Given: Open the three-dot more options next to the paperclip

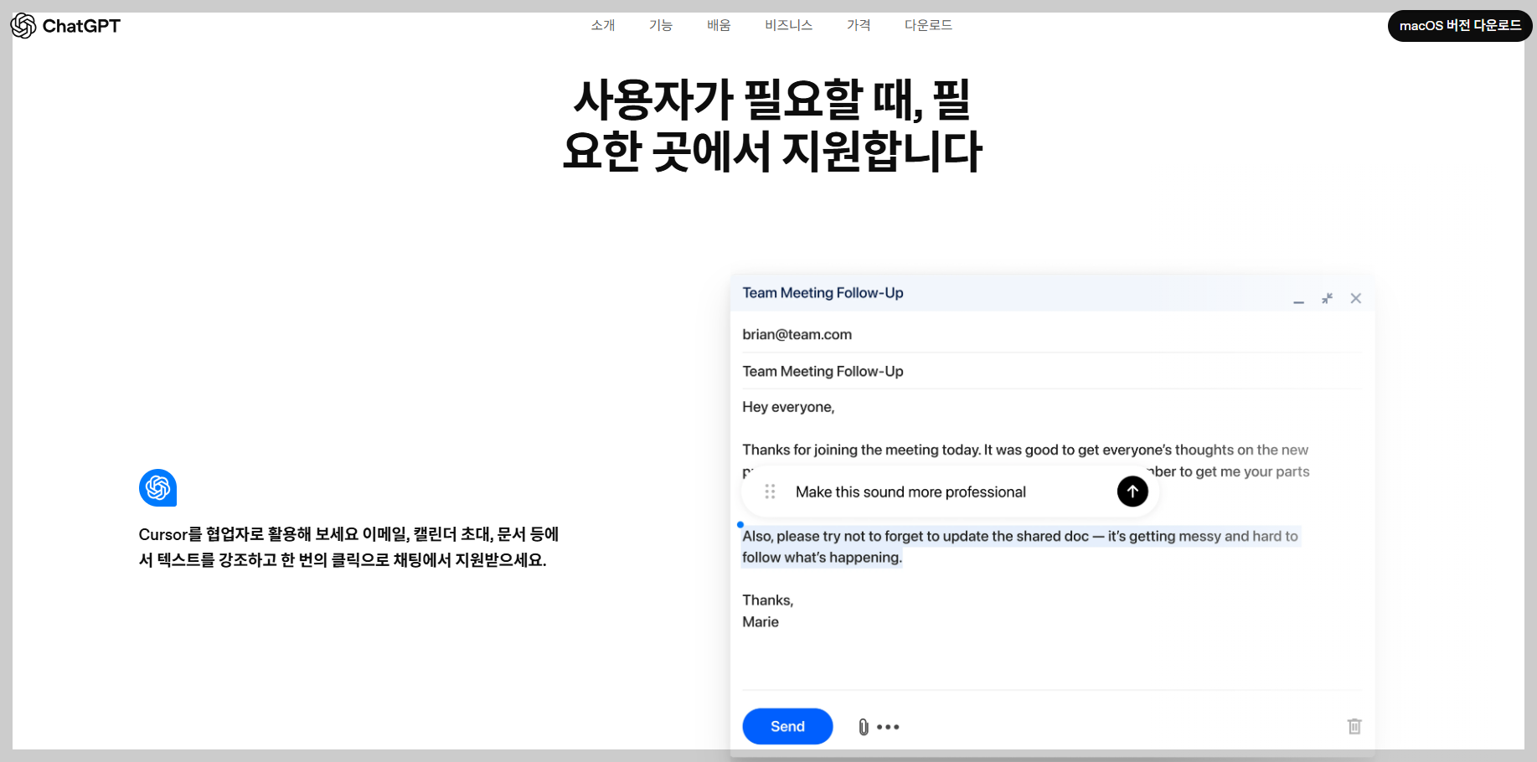Looking at the screenshot, I should point(889,727).
